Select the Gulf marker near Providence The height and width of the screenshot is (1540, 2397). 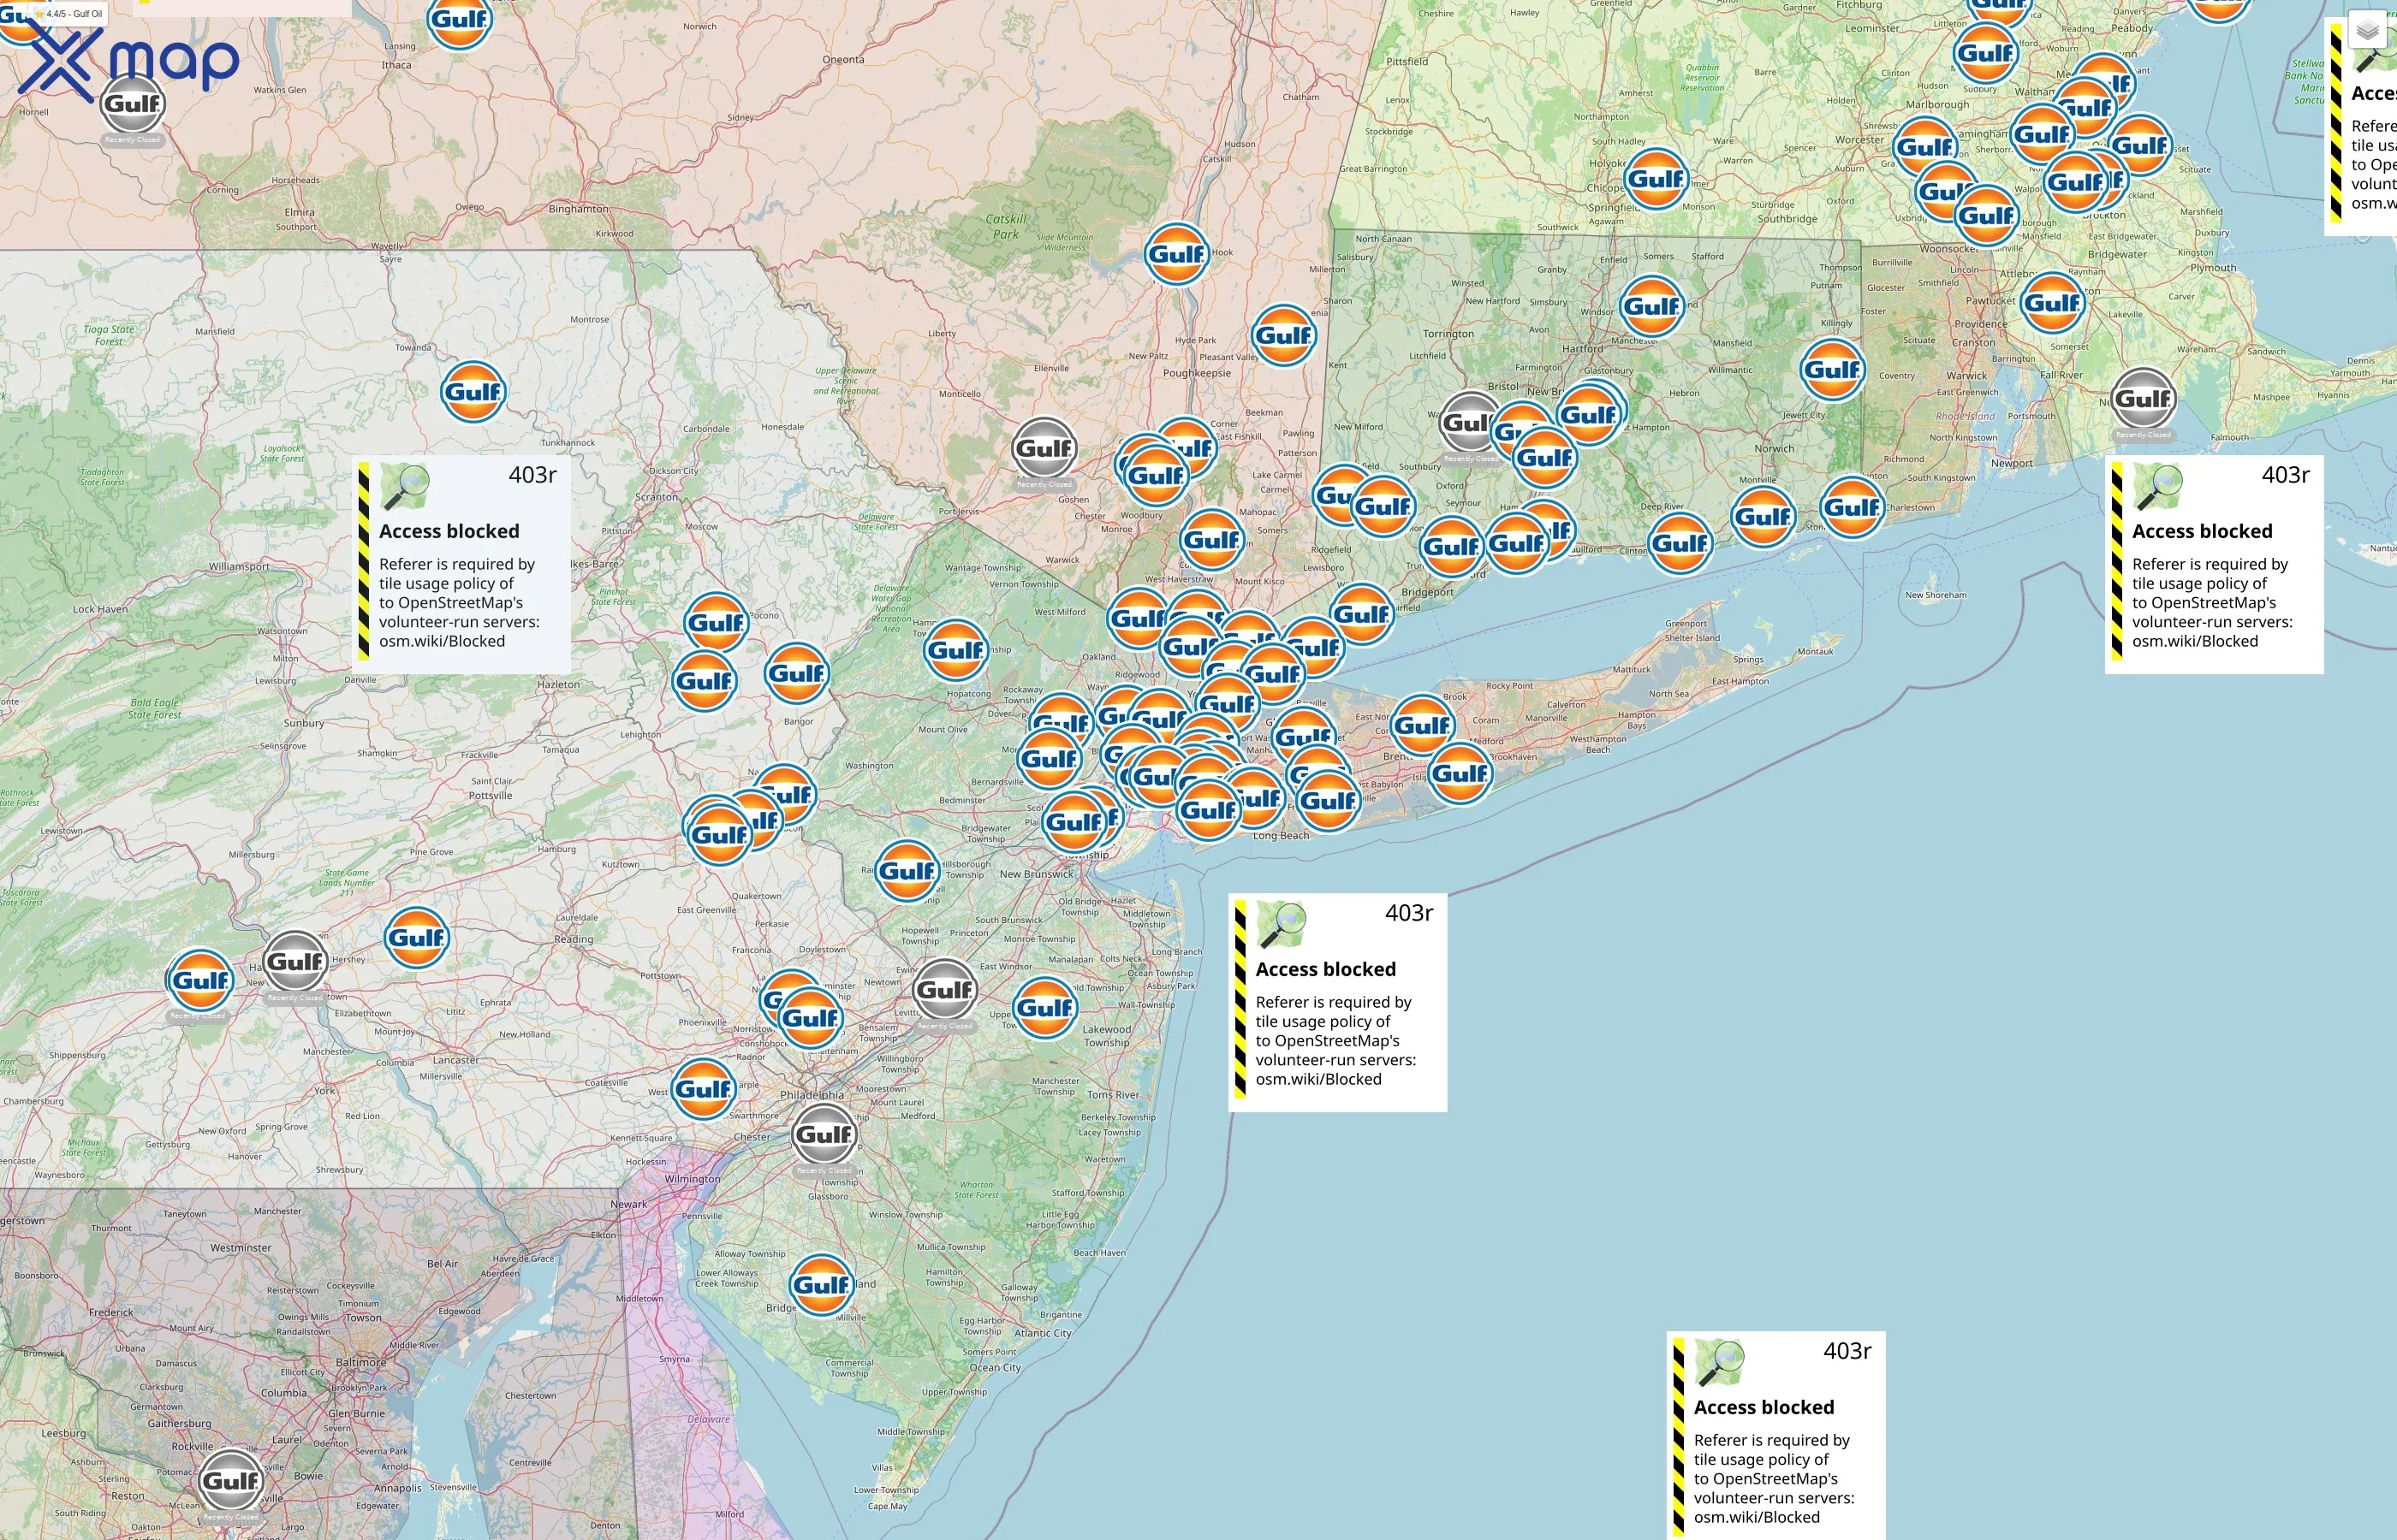[x=2055, y=301]
